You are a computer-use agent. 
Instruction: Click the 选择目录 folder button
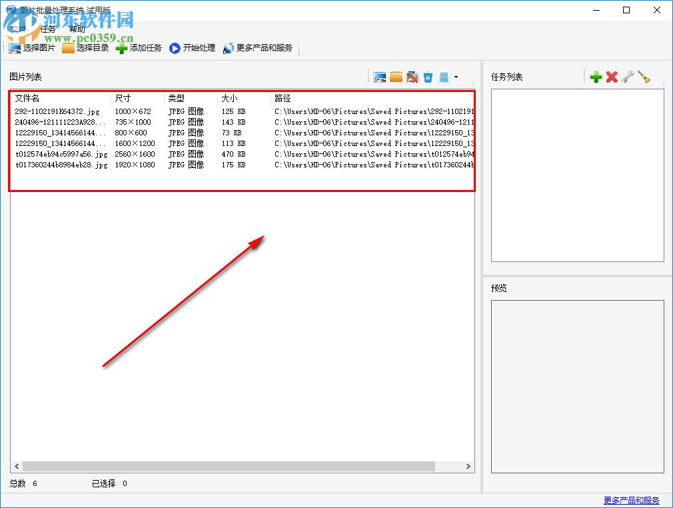pos(85,48)
